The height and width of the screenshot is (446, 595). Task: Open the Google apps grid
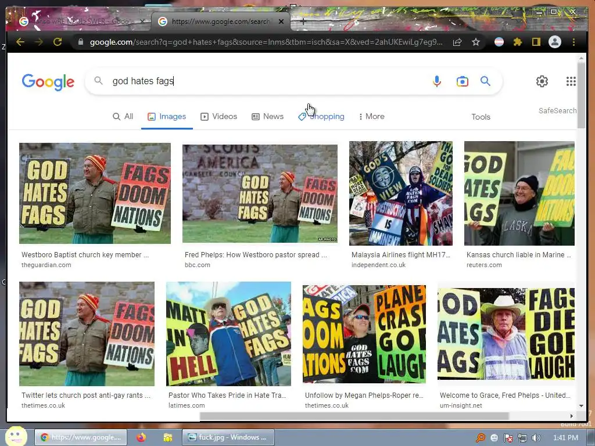(571, 81)
